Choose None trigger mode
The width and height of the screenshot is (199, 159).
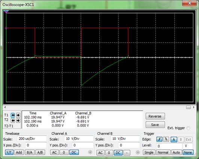click(188, 152)
